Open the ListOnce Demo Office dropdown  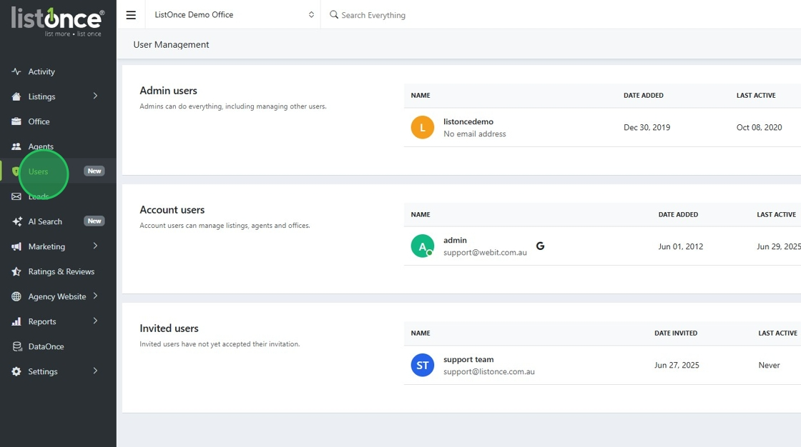(233, 15)
